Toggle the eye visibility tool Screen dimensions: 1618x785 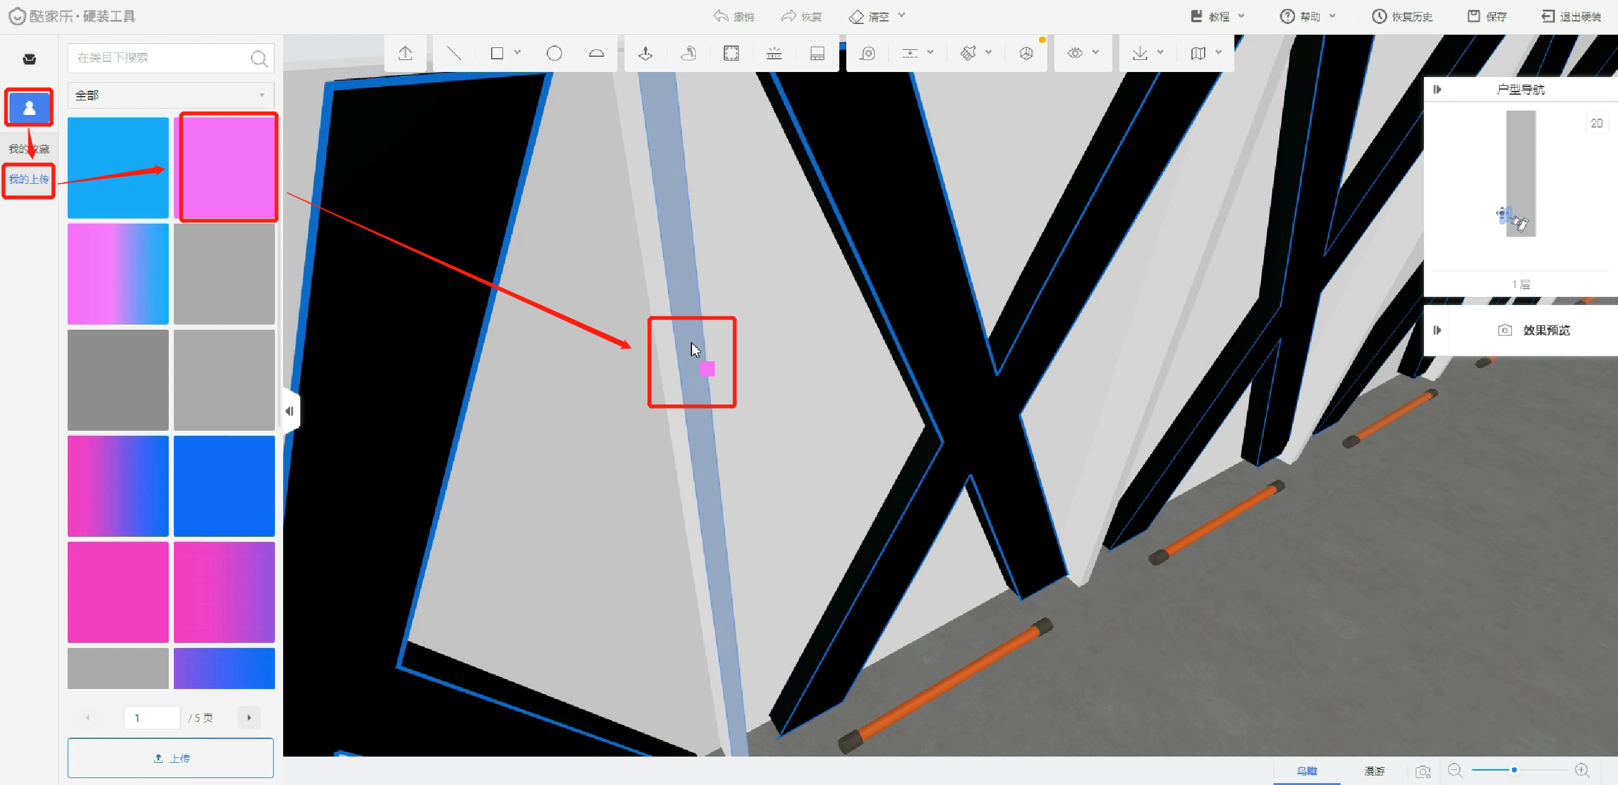1075,53
